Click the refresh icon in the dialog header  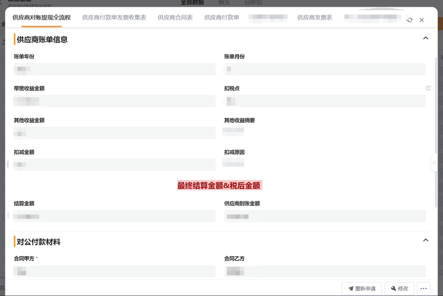click(409, 20)
